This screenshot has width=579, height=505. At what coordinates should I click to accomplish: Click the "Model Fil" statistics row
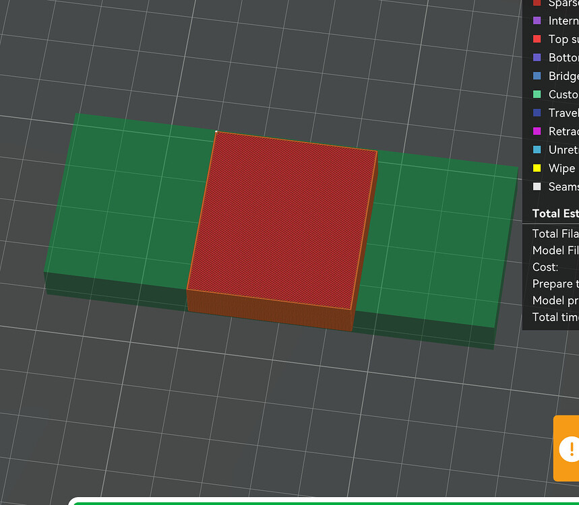pos(555,250)
